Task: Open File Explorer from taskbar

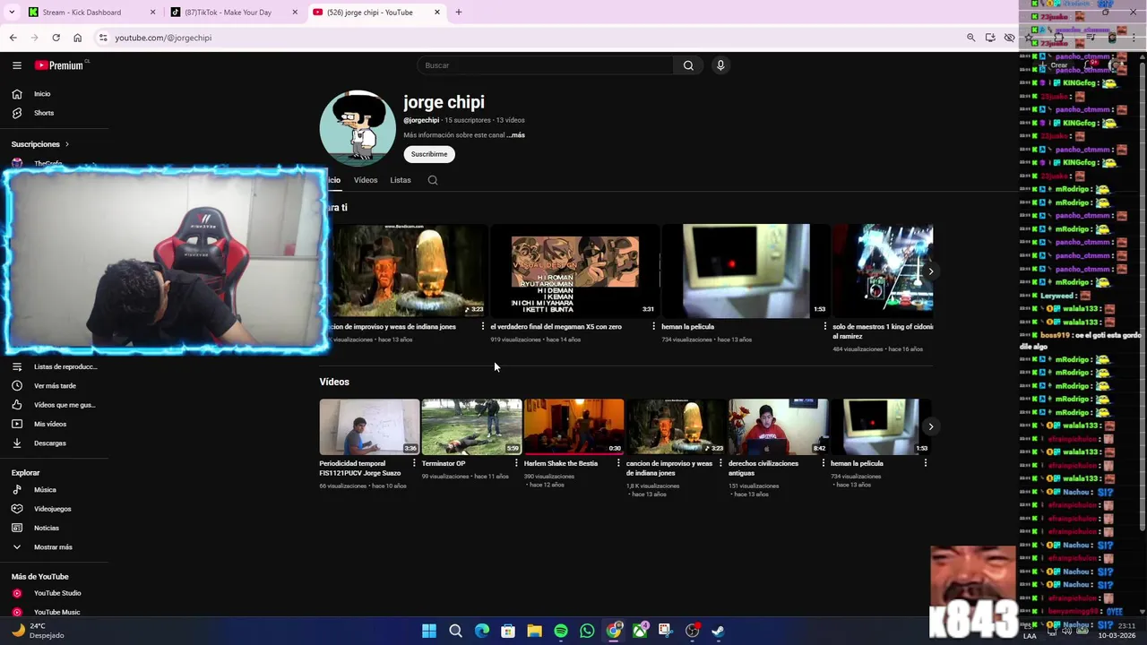Action: (x=534, y=631)
